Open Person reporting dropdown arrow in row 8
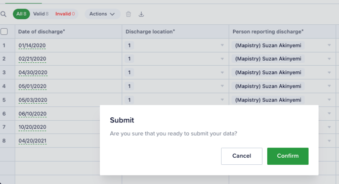 click(x=329, y=141)
